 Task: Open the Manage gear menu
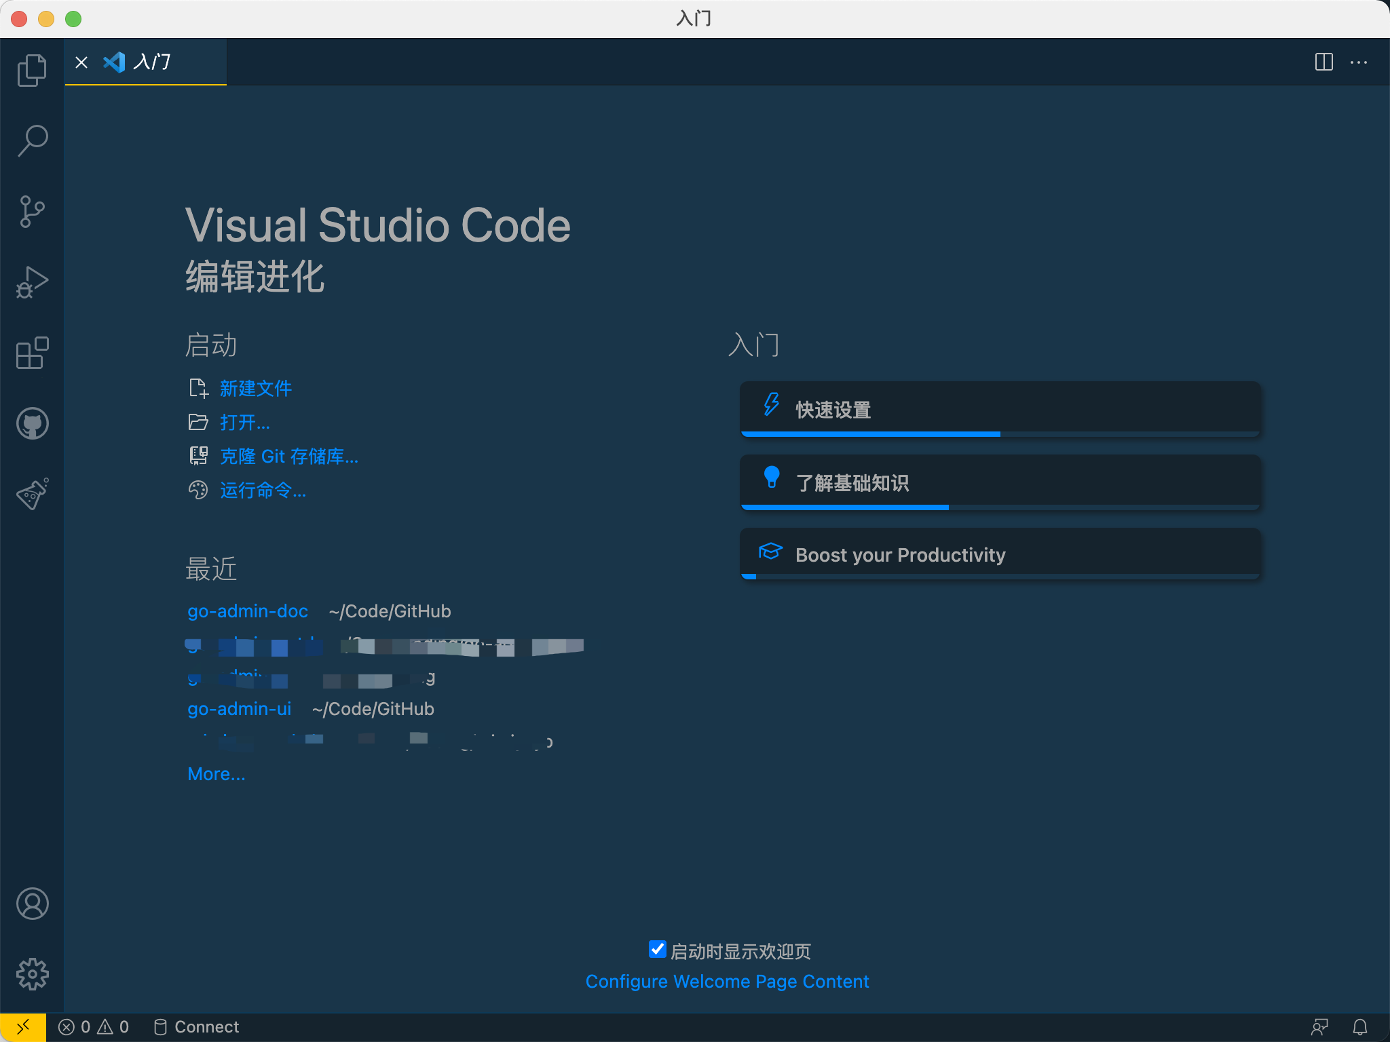point(32,974)
